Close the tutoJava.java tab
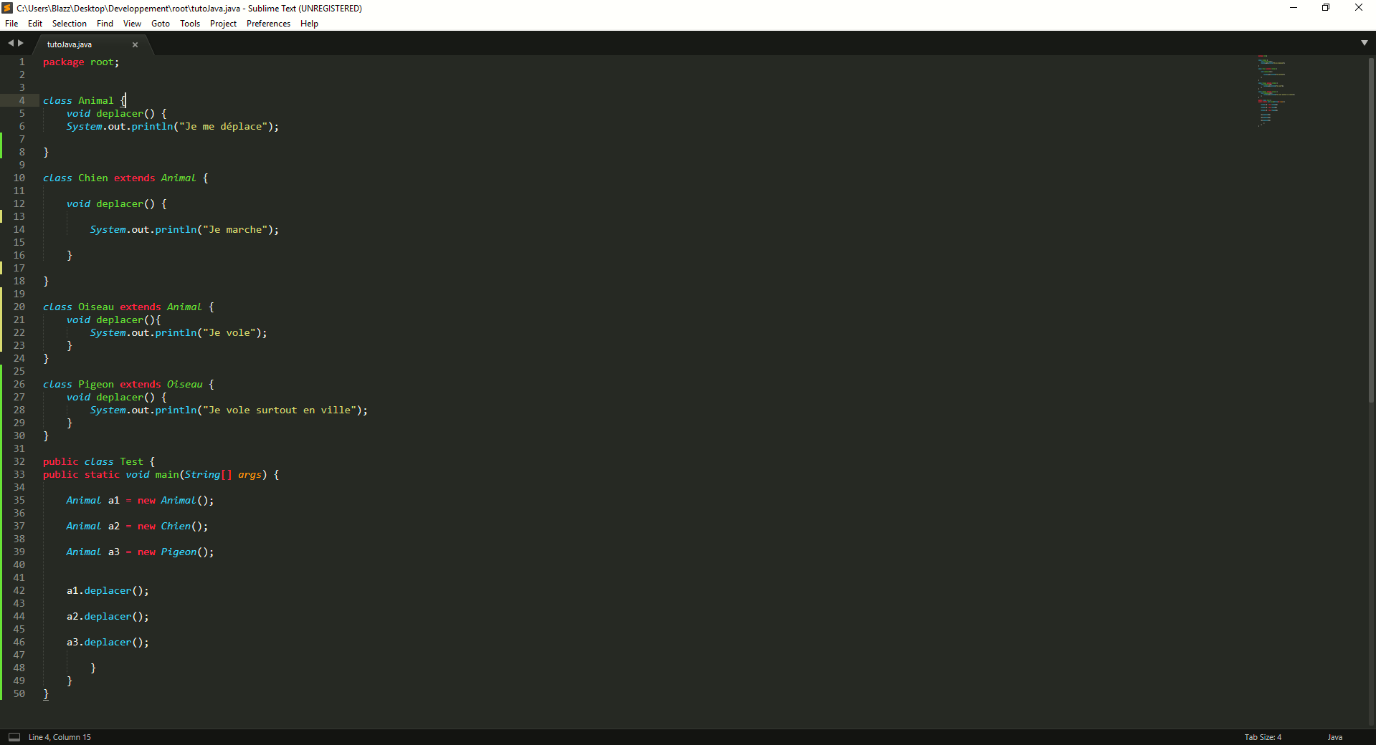The height and width of the screenshot is (745, 1376). pyautogui.click(x=135, y=44)
